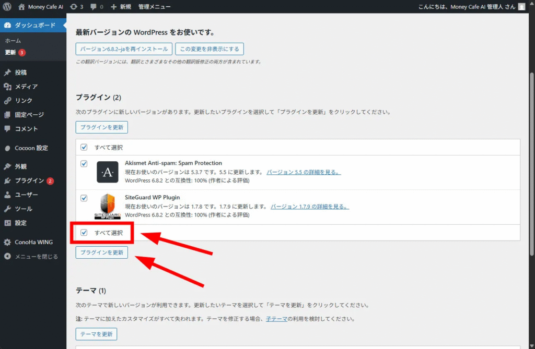Toggle the lower すべて選択 checkbox
Screen dimensions: 535x349
84,233
